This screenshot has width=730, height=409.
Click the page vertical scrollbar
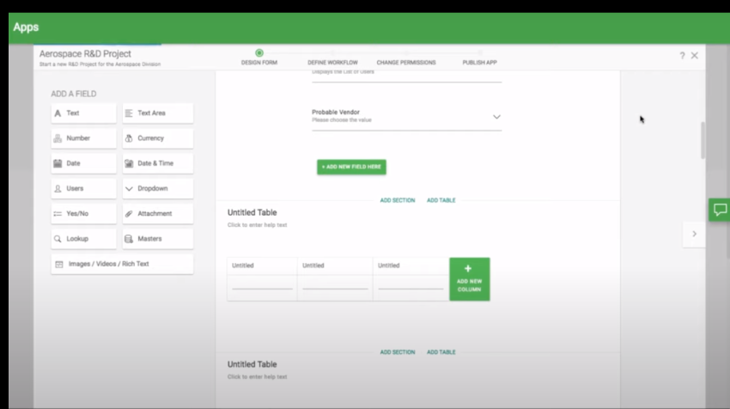click(703, 140)
